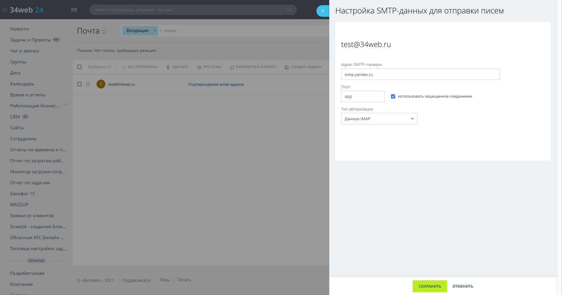562x295 pixels.
Task: Open Монитор загрузки сотр... in the sidebar
Action: (38, 172)
